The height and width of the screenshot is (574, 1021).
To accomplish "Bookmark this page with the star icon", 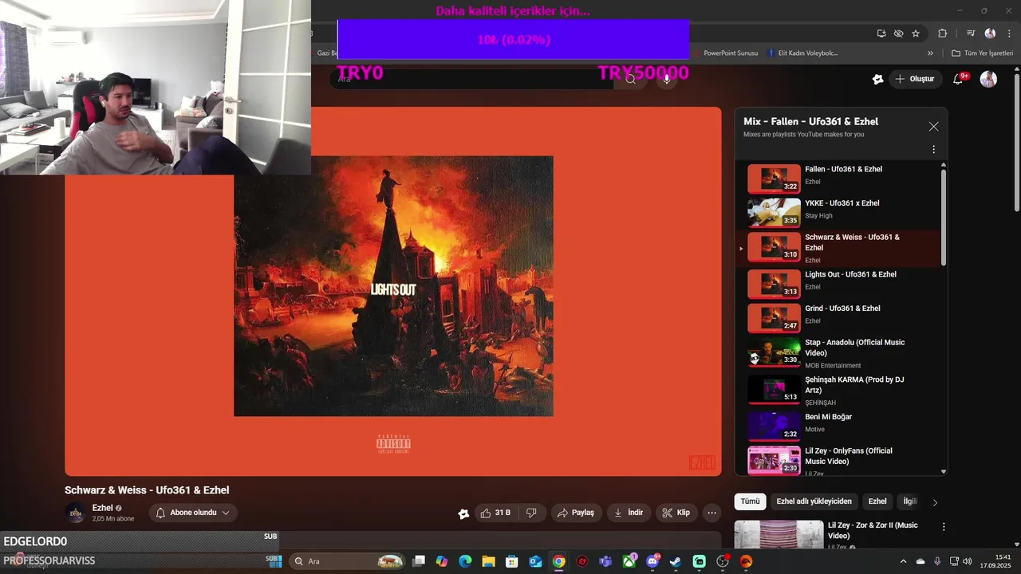I will tap(916, 33).
